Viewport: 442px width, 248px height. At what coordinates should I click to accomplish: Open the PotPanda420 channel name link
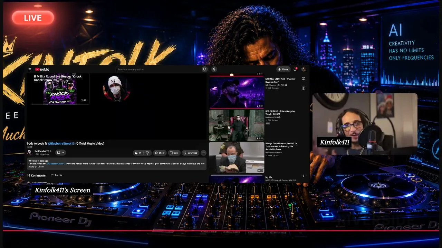click(x=42, y=151)
